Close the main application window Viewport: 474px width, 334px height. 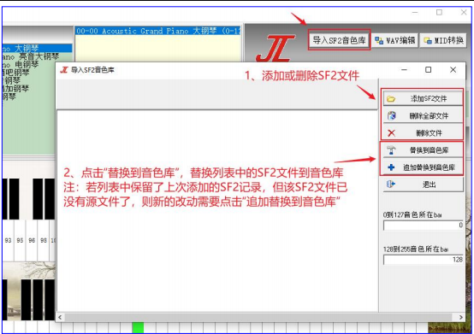(x=464, y=12)
